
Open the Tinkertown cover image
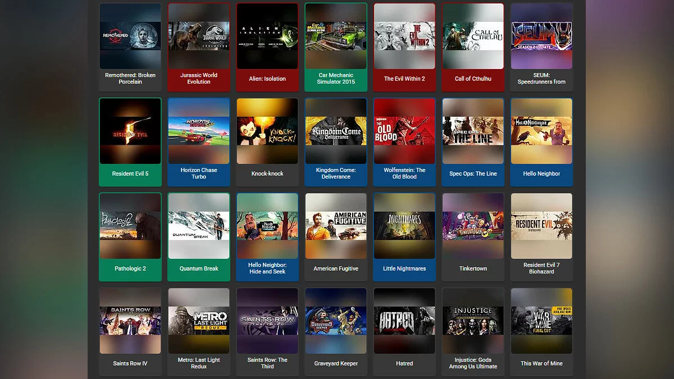tap(473, 226)
